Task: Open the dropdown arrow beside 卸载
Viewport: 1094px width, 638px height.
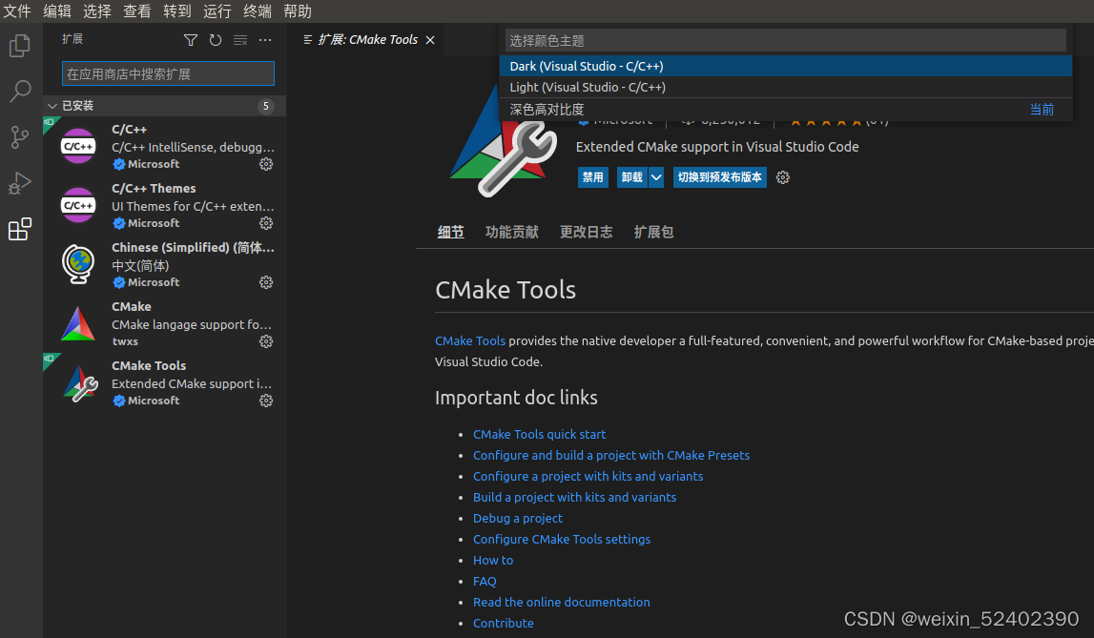Action: coord(656,177)
